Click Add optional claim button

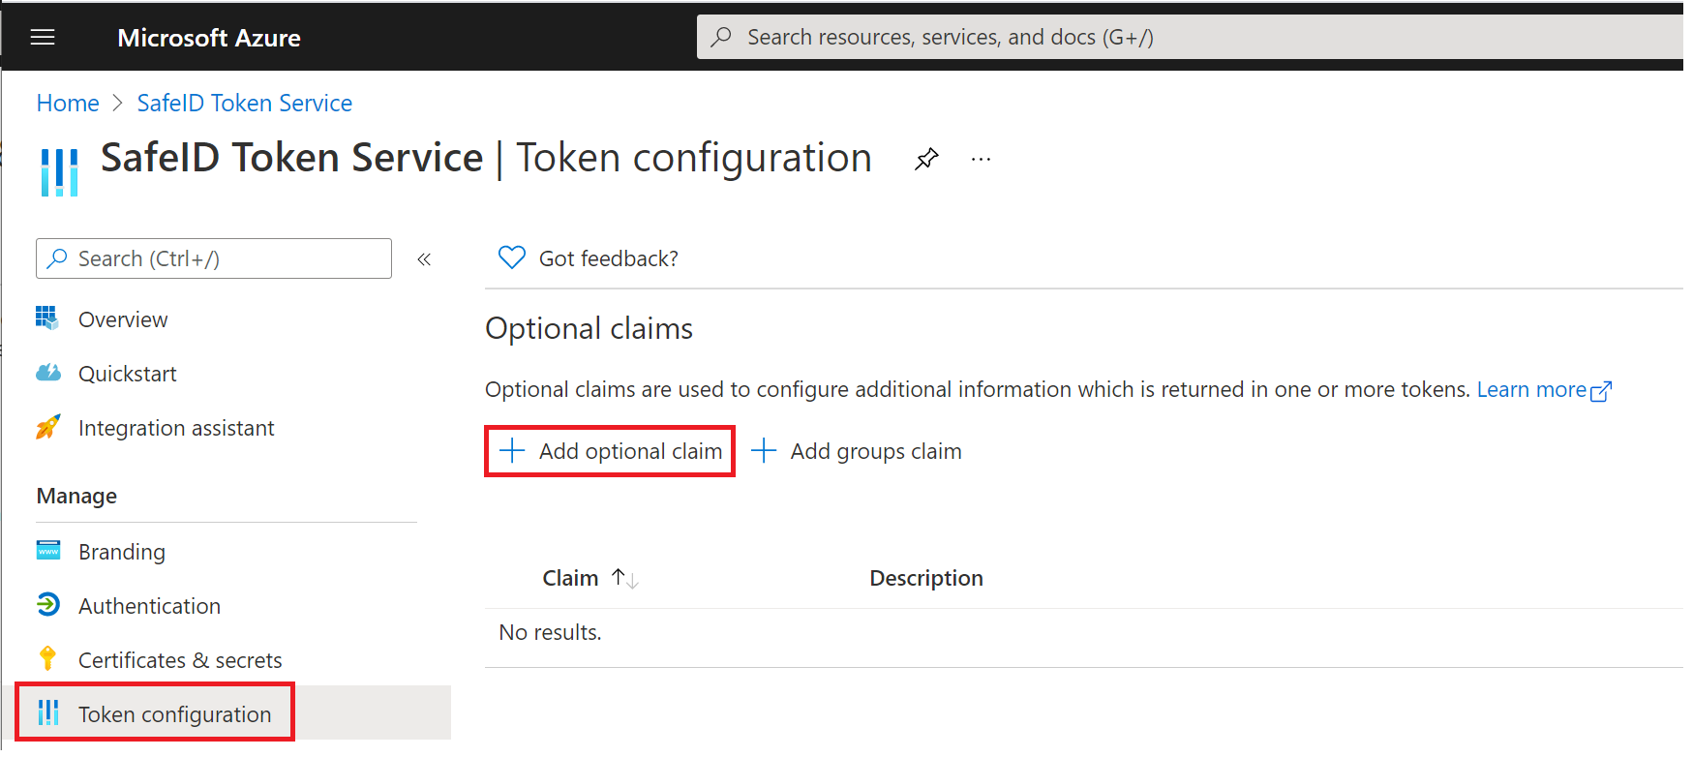point(611,451)
